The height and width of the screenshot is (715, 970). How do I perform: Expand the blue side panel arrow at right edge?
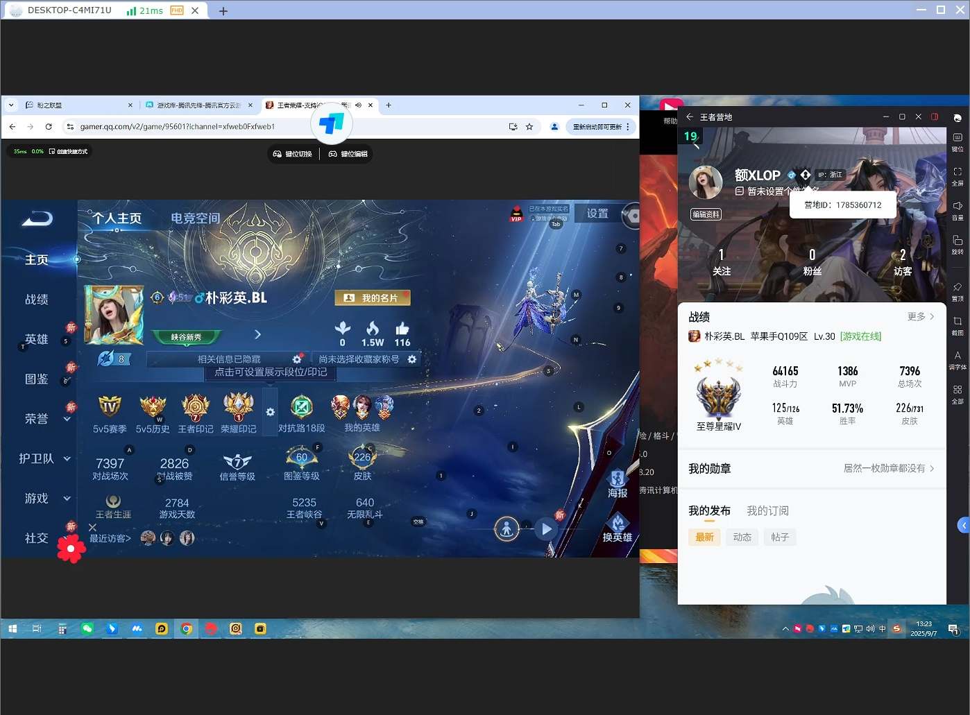963,526
